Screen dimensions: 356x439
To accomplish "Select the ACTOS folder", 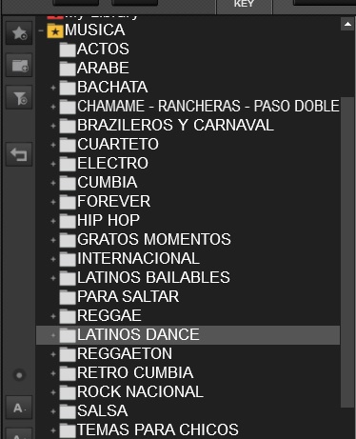I will click(103, 49).
